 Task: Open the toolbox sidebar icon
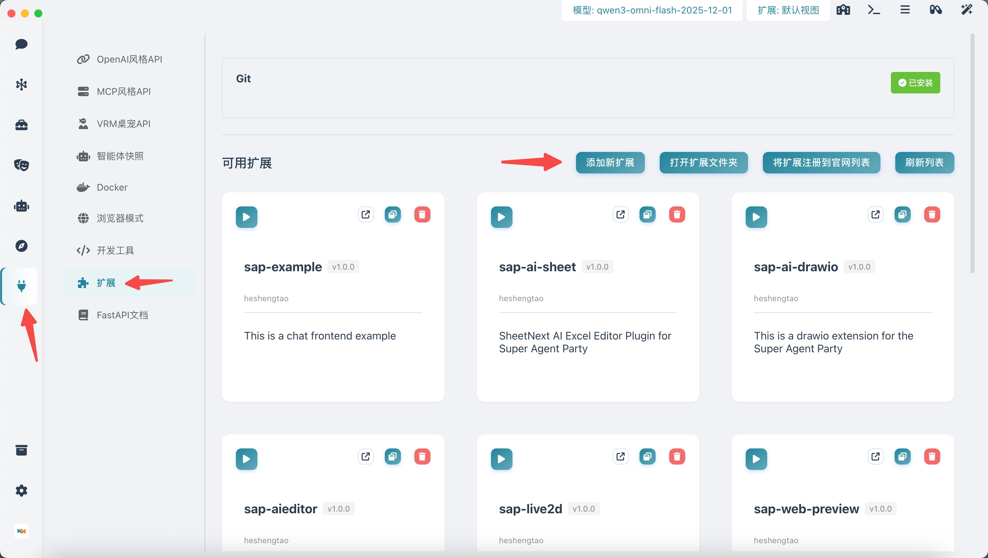tap(22, 125)
